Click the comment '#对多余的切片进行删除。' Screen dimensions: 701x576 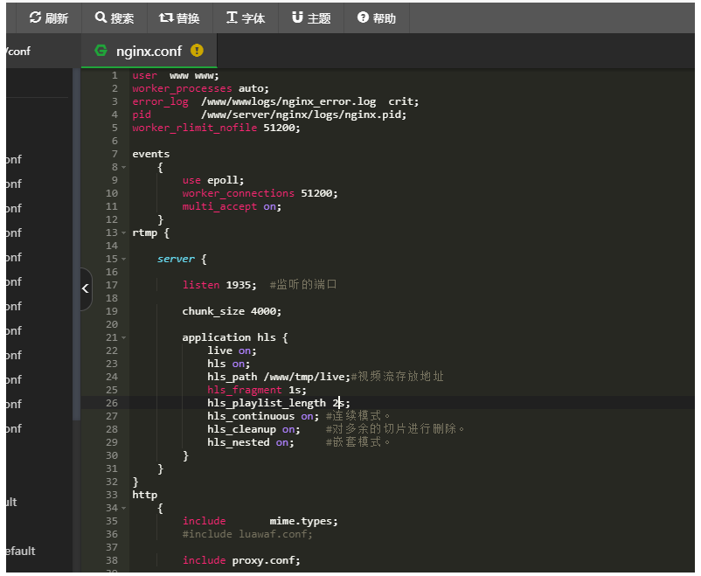coord(395,429)
